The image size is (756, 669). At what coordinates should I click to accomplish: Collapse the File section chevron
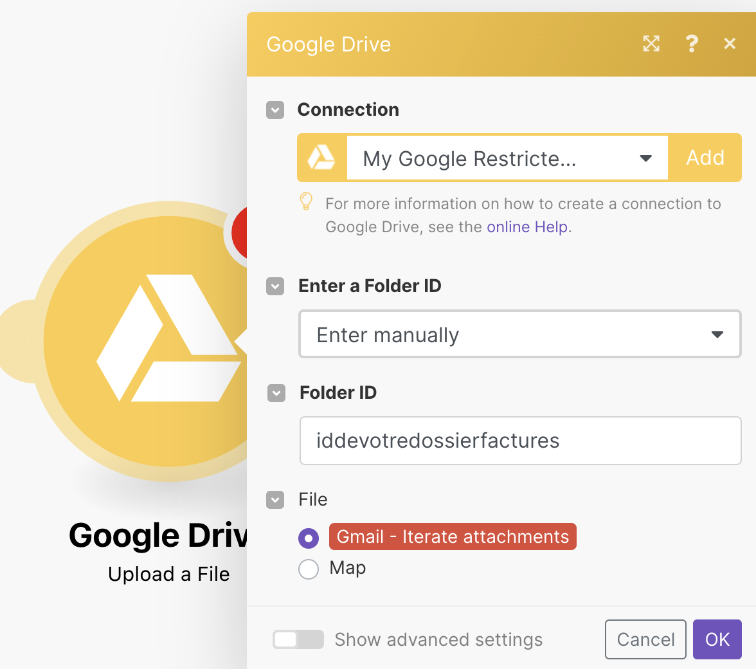click(275, 500)
